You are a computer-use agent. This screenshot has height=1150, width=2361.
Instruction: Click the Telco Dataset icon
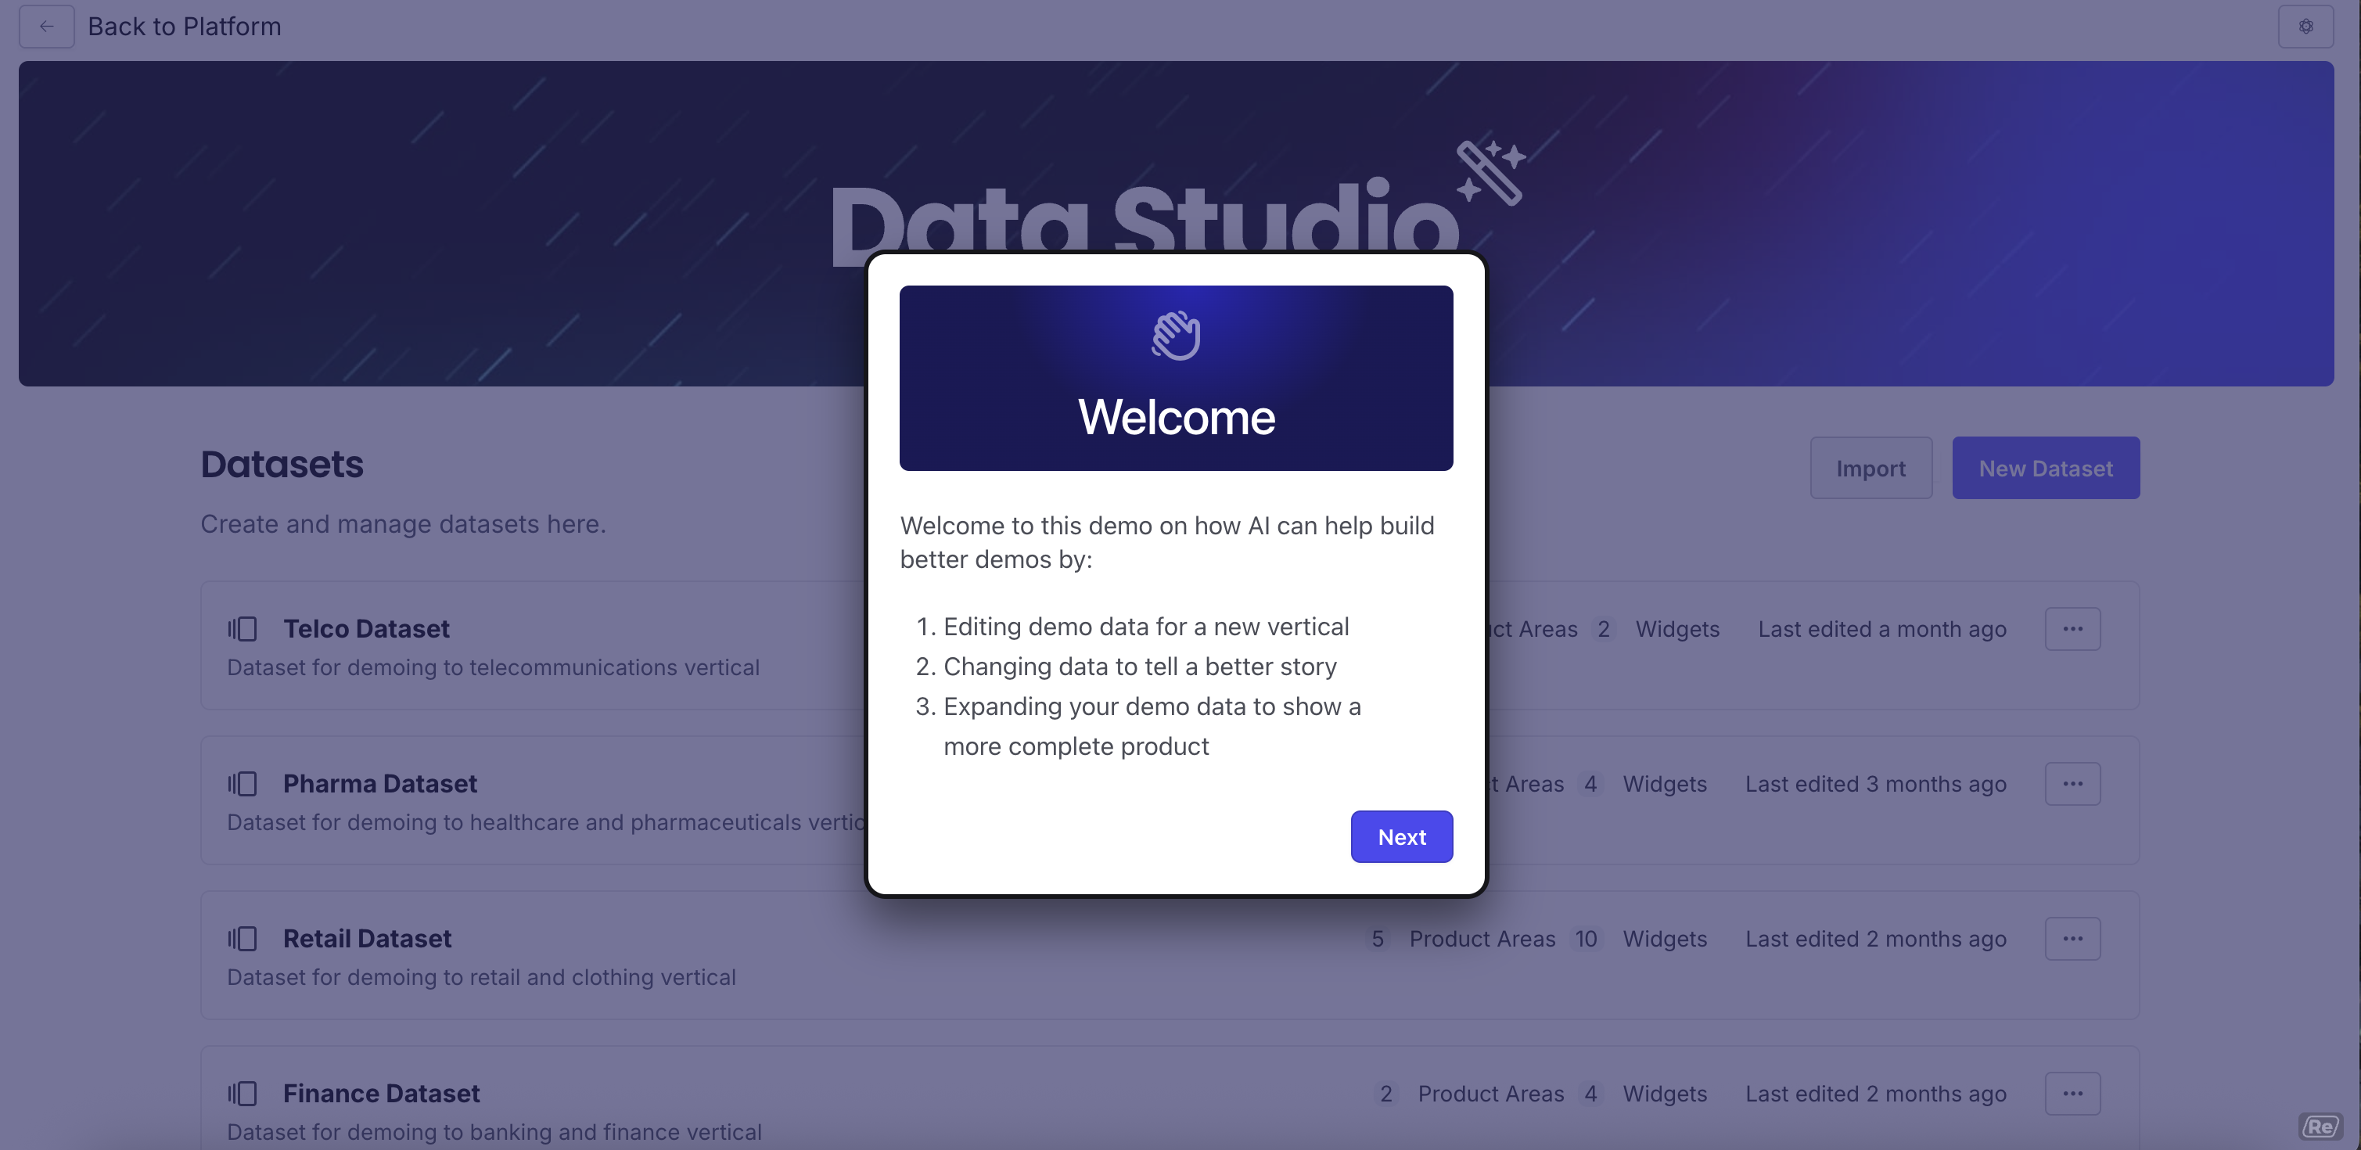242,629
